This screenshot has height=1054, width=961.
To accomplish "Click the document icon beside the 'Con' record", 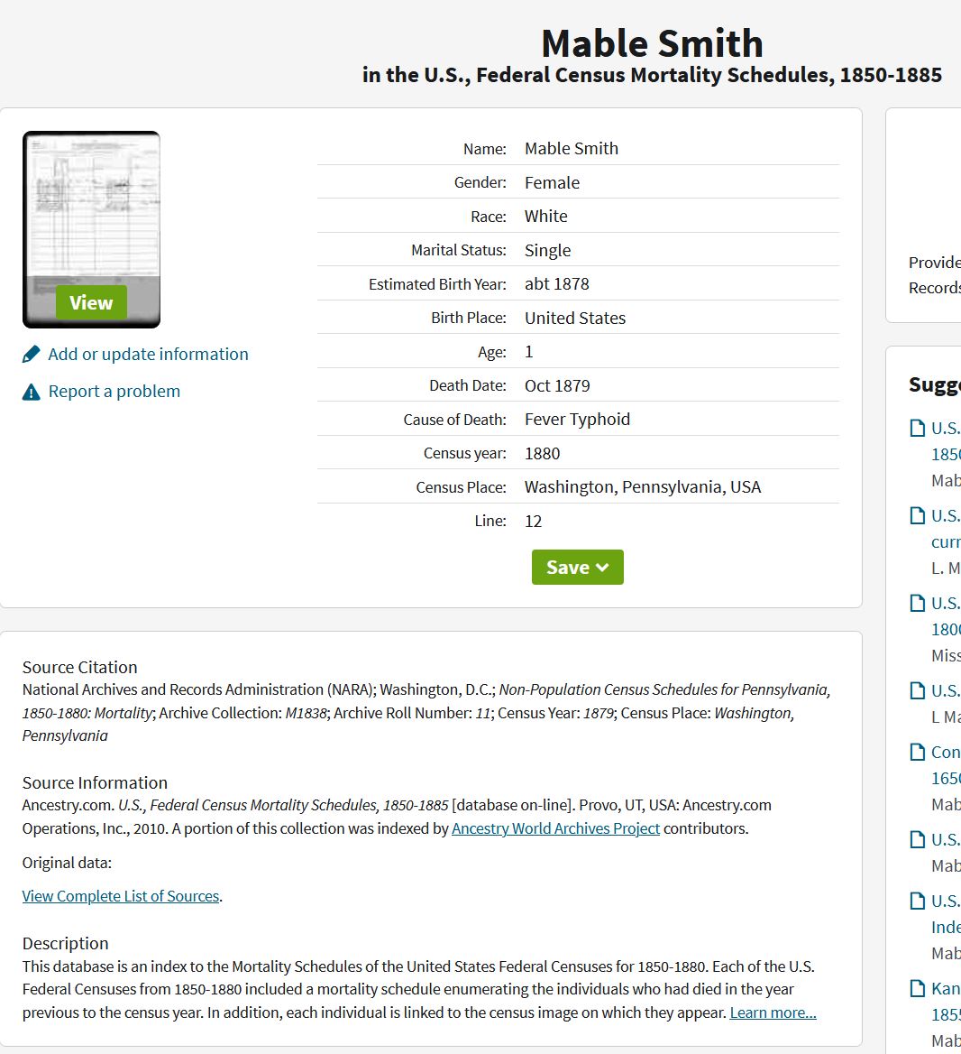I will (918, 752).
